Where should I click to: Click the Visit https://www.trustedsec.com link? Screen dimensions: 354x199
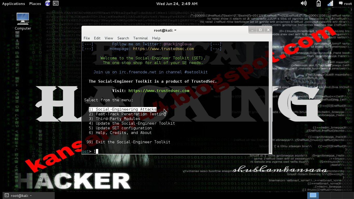click(x=159, y=91)
